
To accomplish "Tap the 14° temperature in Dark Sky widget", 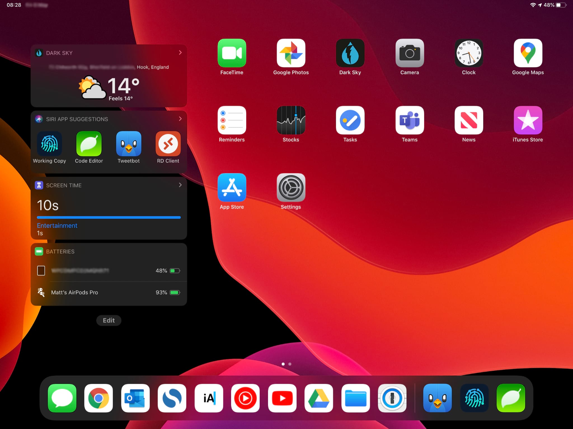I will click(123, 85).
